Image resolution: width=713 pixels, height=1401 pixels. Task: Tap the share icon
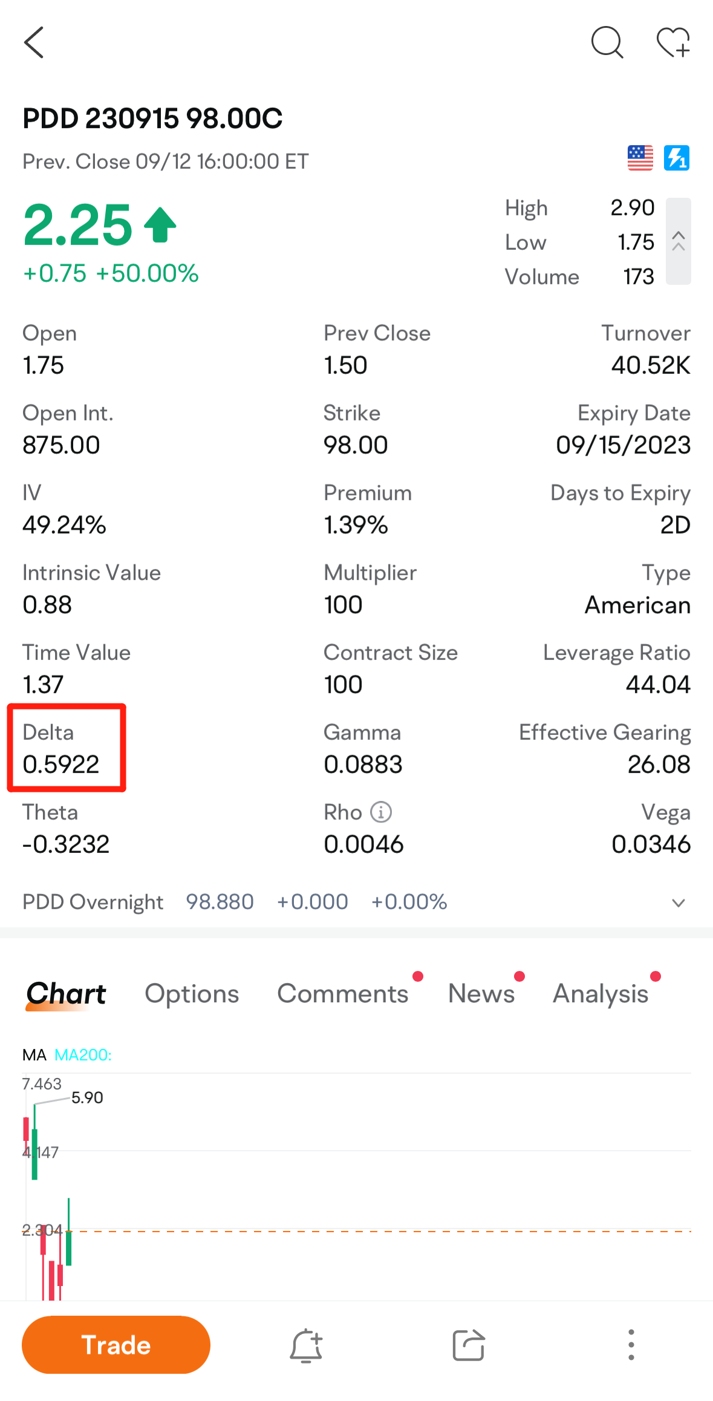[x=469, y=1345]
